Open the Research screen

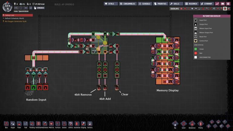191,4
